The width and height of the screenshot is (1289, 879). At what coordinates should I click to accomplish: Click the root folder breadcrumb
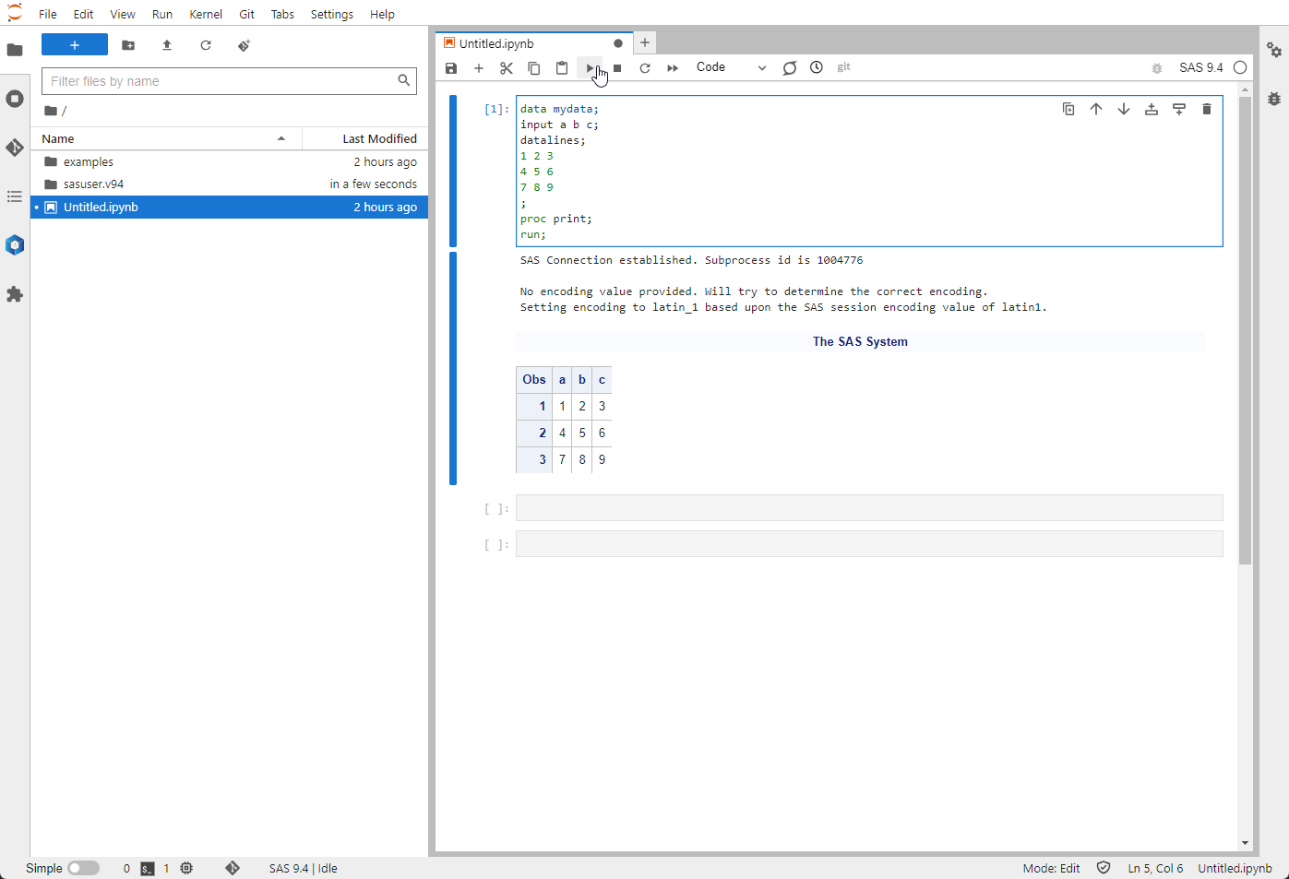pyautogui.click(x=51, y=111)
